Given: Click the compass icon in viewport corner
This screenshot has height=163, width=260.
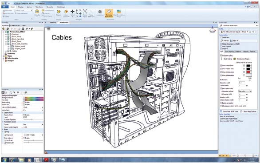Looking at the screenshot, I should click(212, 30).
